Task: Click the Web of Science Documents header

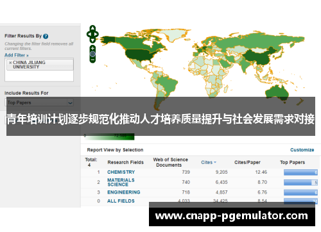Action: point(170,162)
